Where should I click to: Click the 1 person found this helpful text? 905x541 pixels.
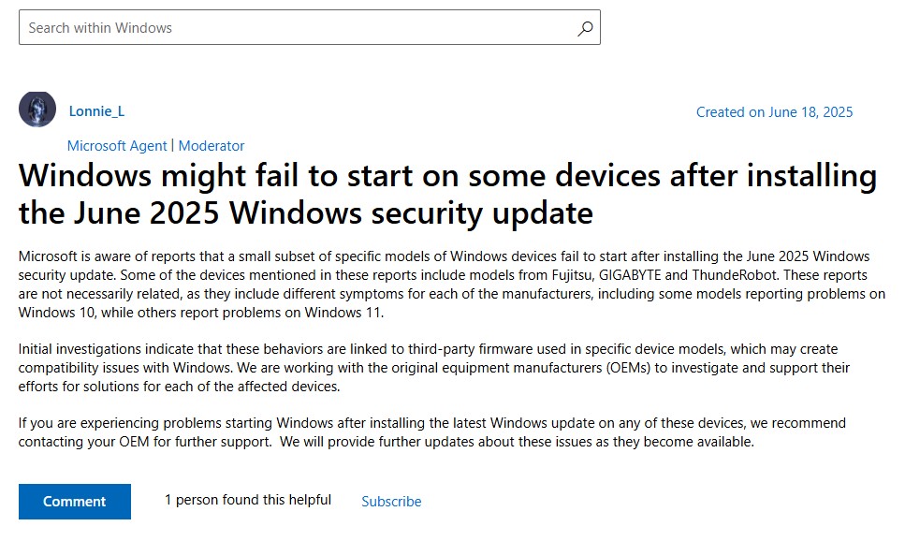tap(248, 500)
